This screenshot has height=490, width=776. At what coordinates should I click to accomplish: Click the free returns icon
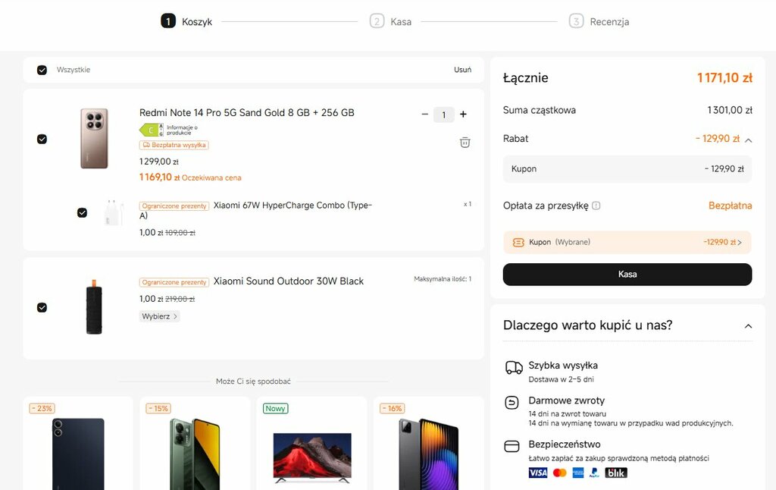click(x=513, y=403)
